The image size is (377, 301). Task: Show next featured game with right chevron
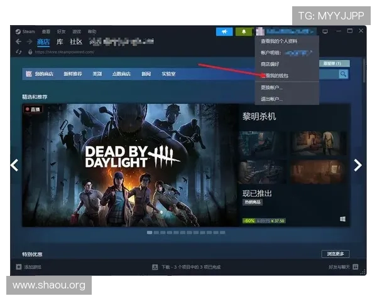(358, 165)
